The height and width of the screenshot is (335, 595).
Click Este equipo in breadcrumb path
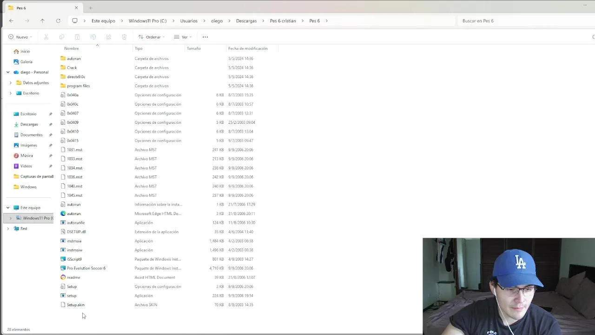pos(103,21)
